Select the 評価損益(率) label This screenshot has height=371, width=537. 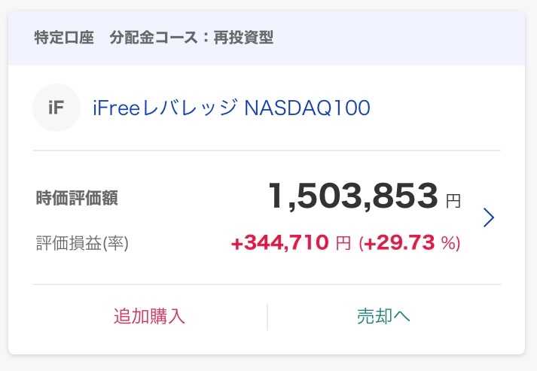[x=82, y=243]
